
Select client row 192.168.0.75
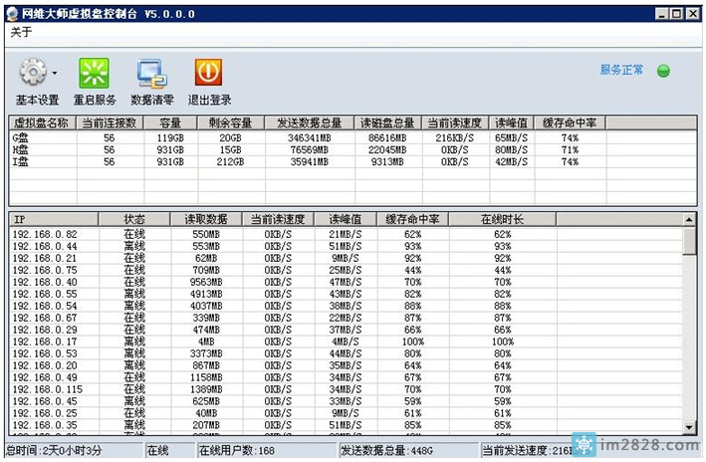click(x=346, y=270)
